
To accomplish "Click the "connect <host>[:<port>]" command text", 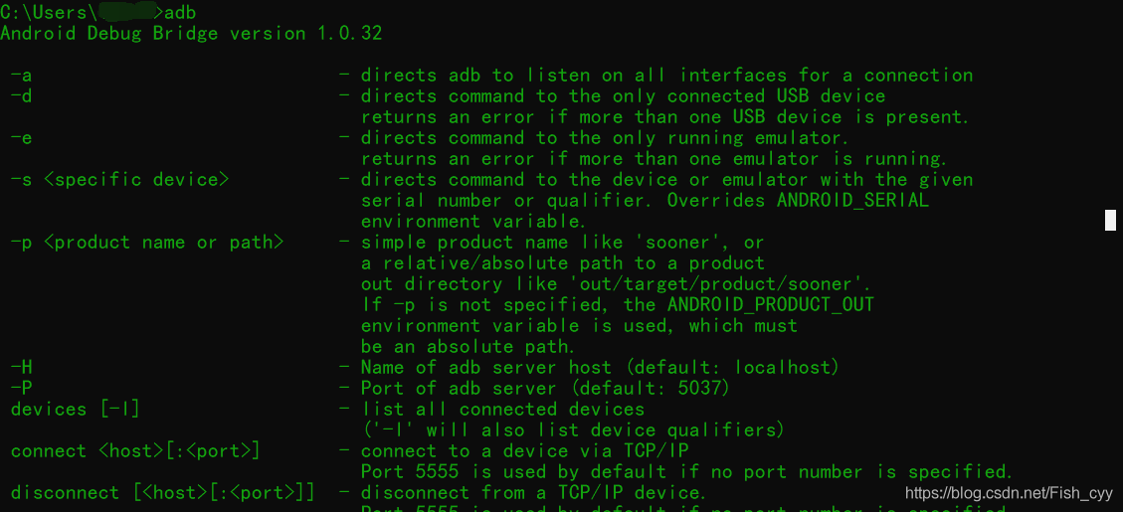I will pyautogui.click(x=135, y=450).
